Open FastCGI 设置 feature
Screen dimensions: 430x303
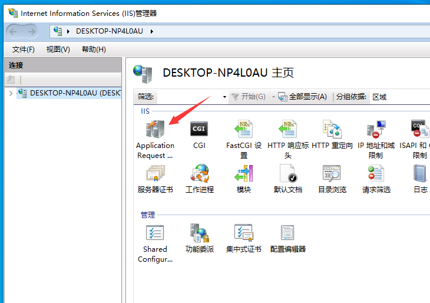tap(243, 129)
